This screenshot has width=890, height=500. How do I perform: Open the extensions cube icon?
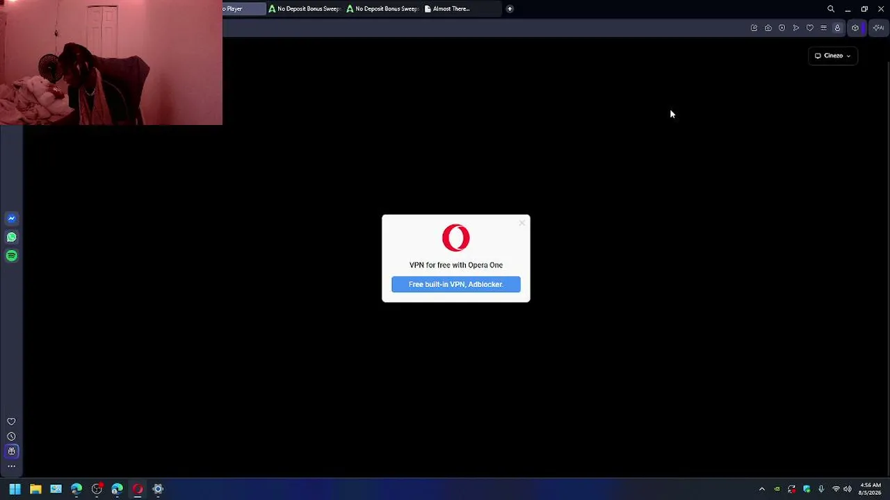coord(855,28)
